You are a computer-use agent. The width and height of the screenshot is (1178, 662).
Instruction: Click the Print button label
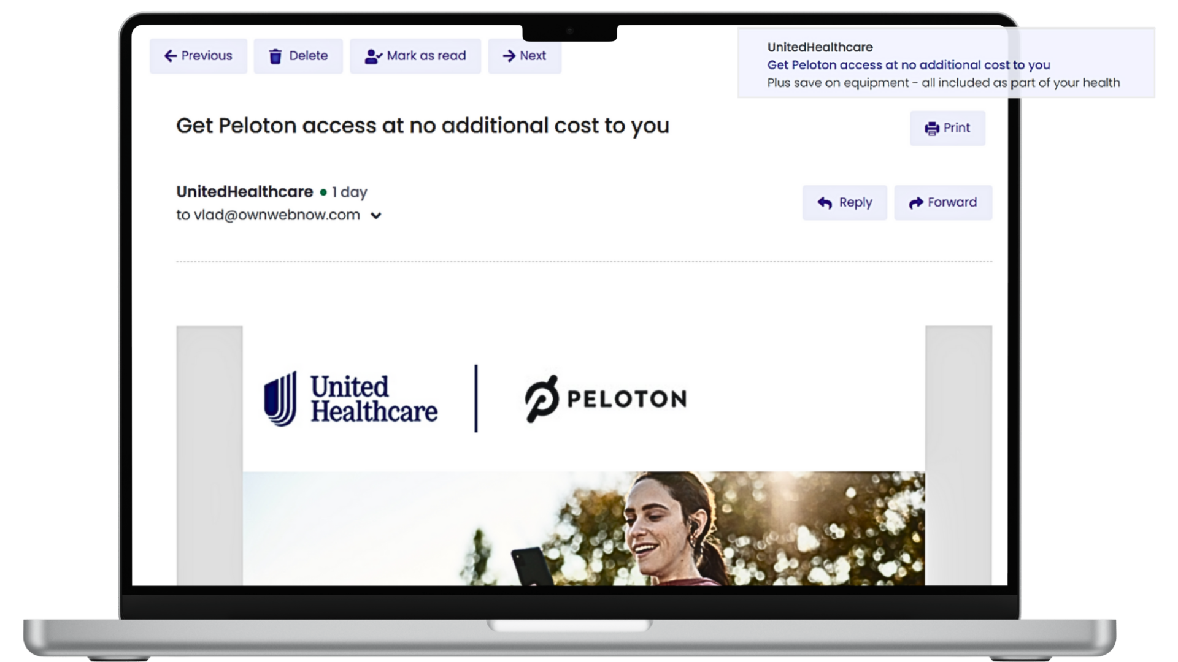(x=957, y=128)
